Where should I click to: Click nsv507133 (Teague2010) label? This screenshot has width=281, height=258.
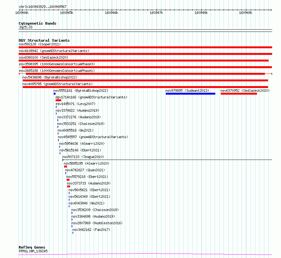point(83,157)
